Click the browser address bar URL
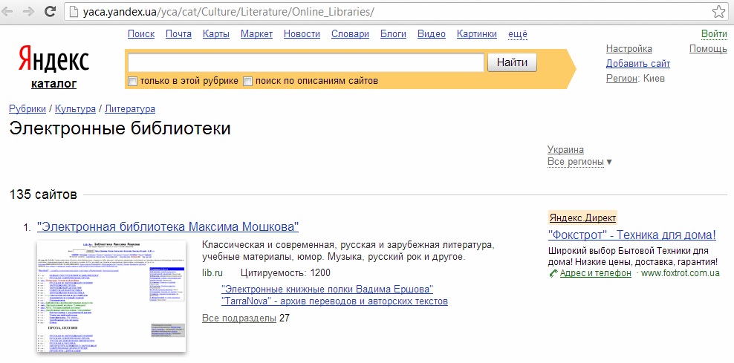The image size is (734, 363). click(229, 12)
